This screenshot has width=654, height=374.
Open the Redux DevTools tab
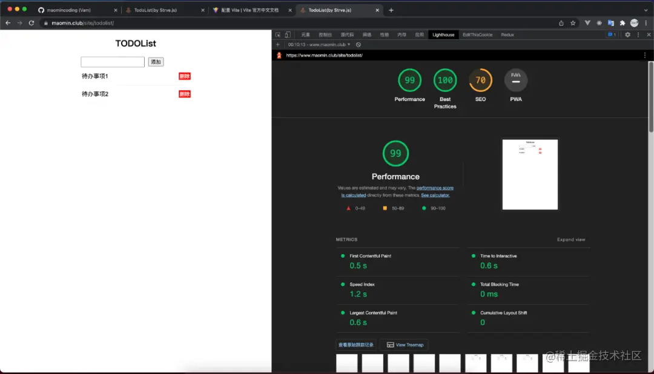tap(507, 34)
